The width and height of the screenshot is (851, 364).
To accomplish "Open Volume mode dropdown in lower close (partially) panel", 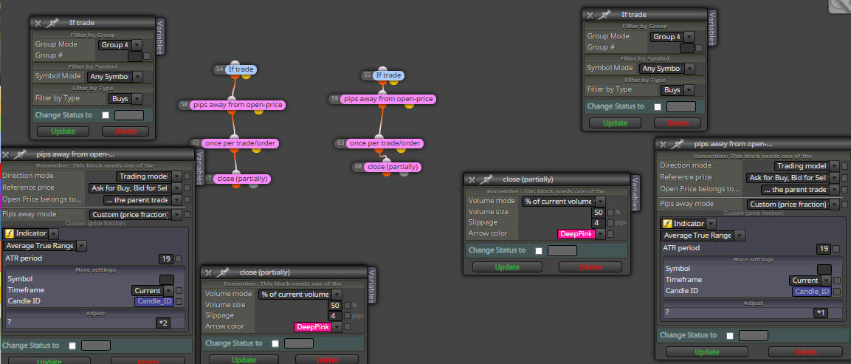I will tap(336, 295).
